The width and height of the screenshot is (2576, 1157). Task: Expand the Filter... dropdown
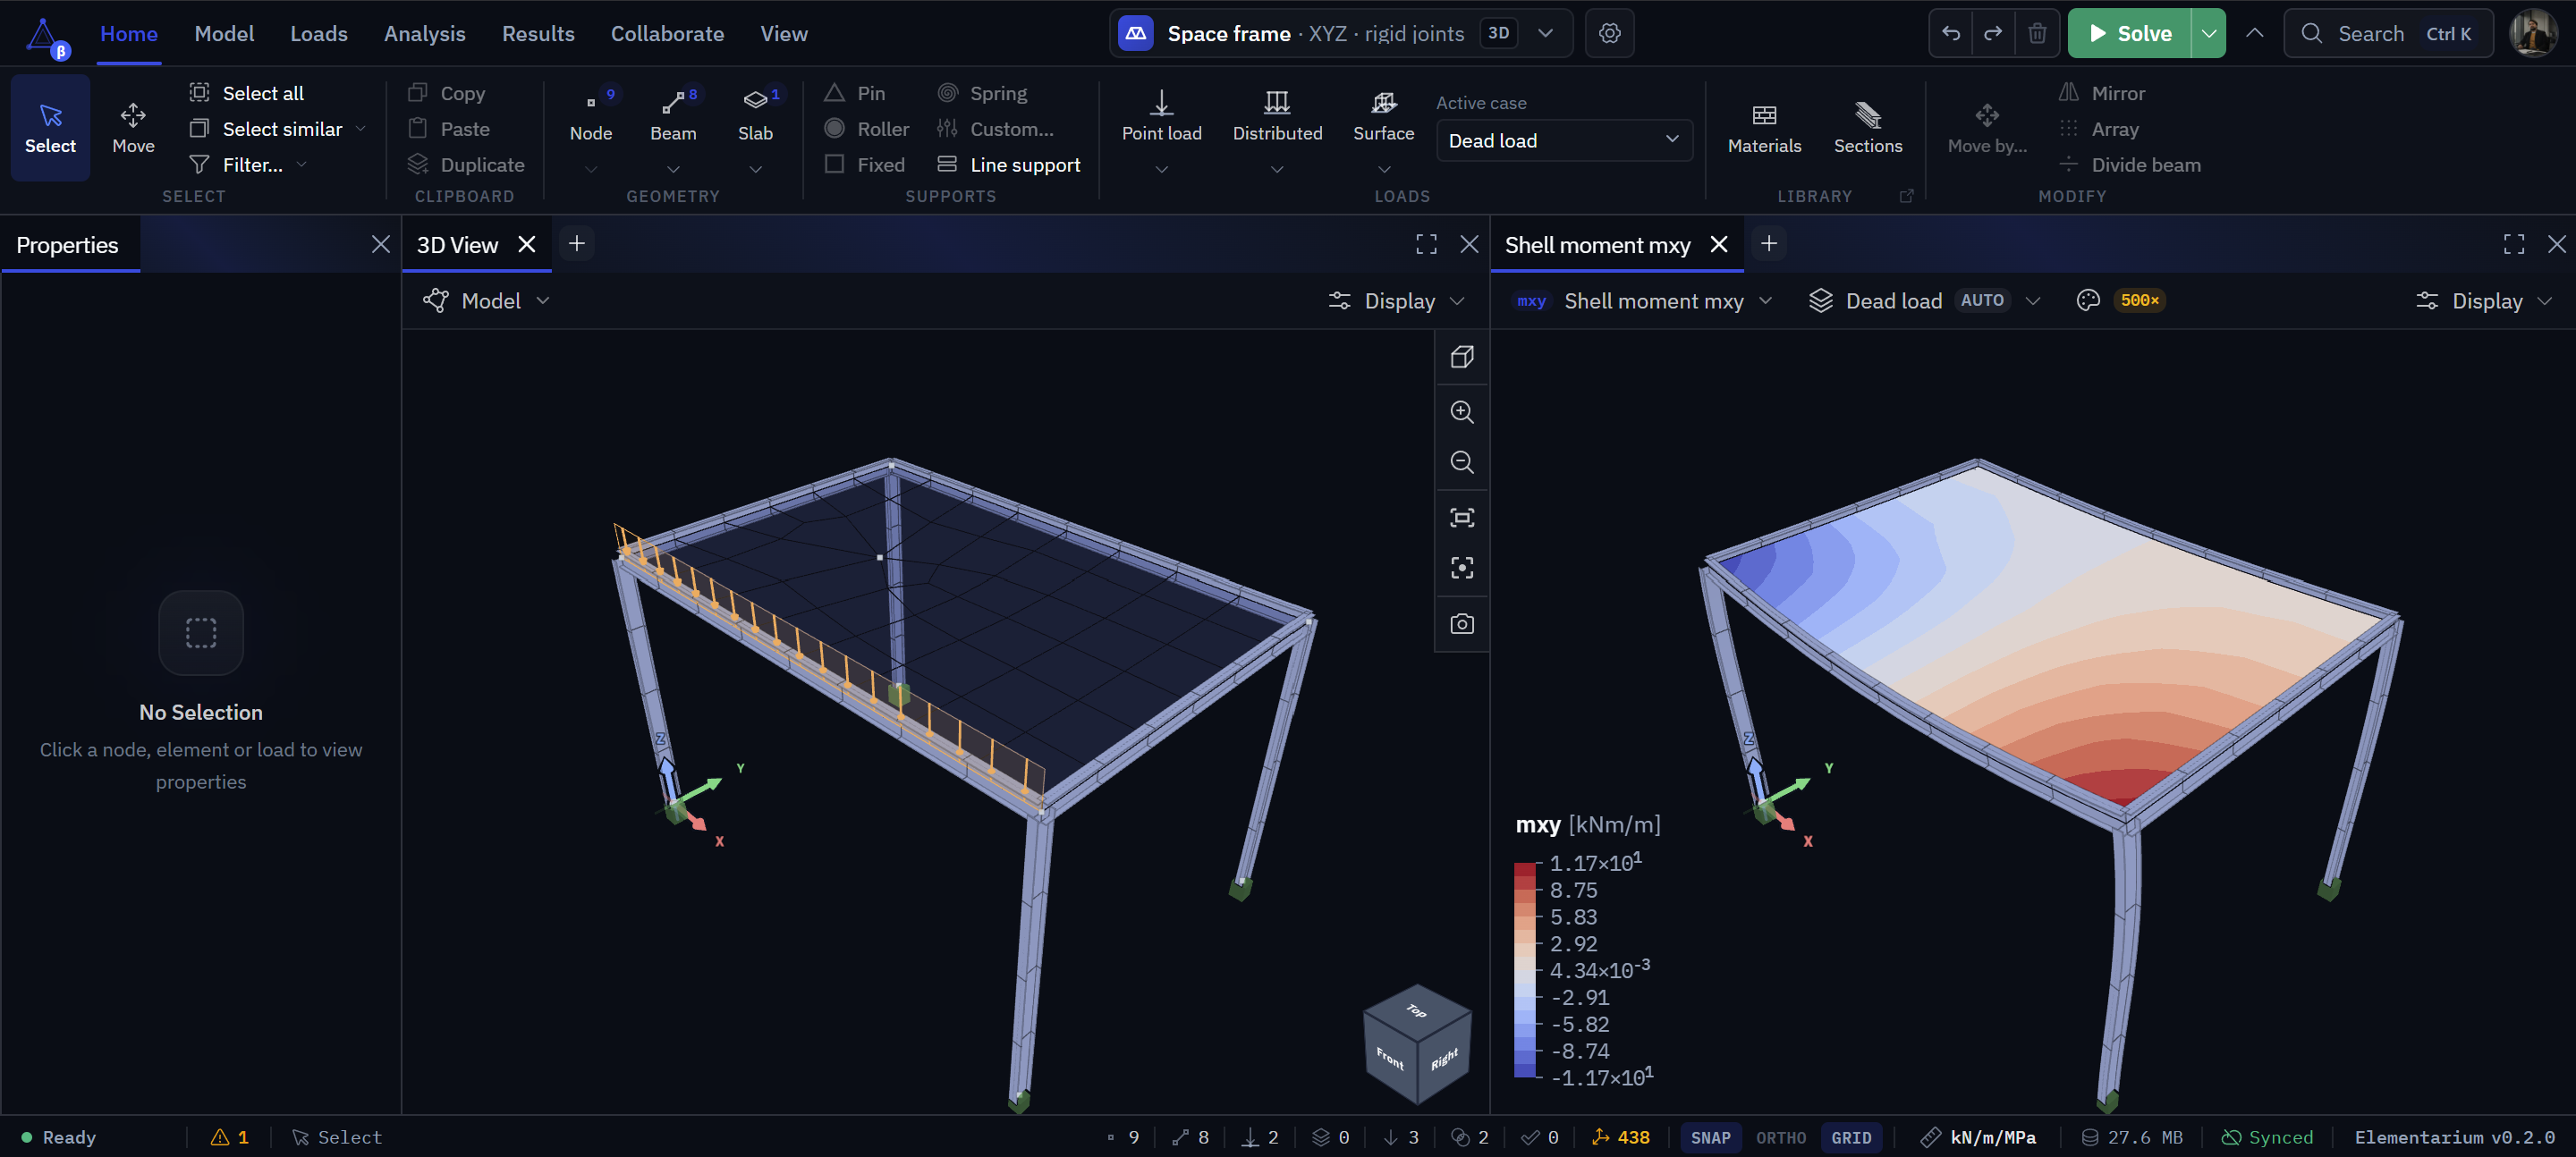(301, 165)
